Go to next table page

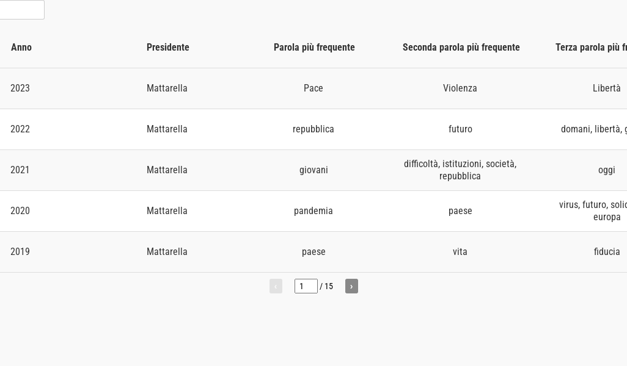click(351, 286)
